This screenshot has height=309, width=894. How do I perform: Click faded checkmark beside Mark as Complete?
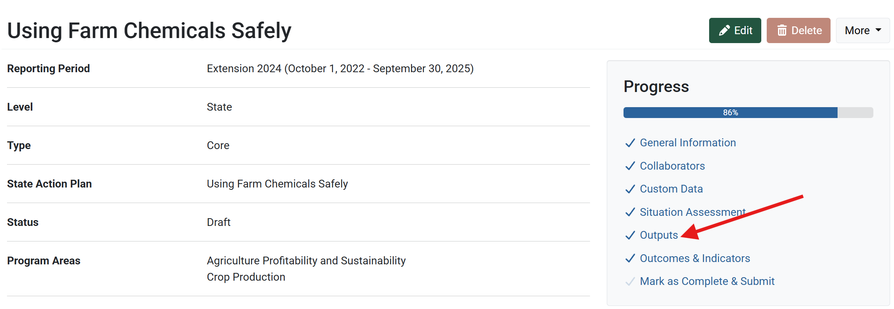click(x=630, y=281)
